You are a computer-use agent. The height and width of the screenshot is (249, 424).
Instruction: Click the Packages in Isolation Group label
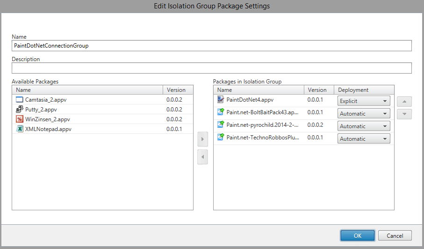(x=247, y=82)
